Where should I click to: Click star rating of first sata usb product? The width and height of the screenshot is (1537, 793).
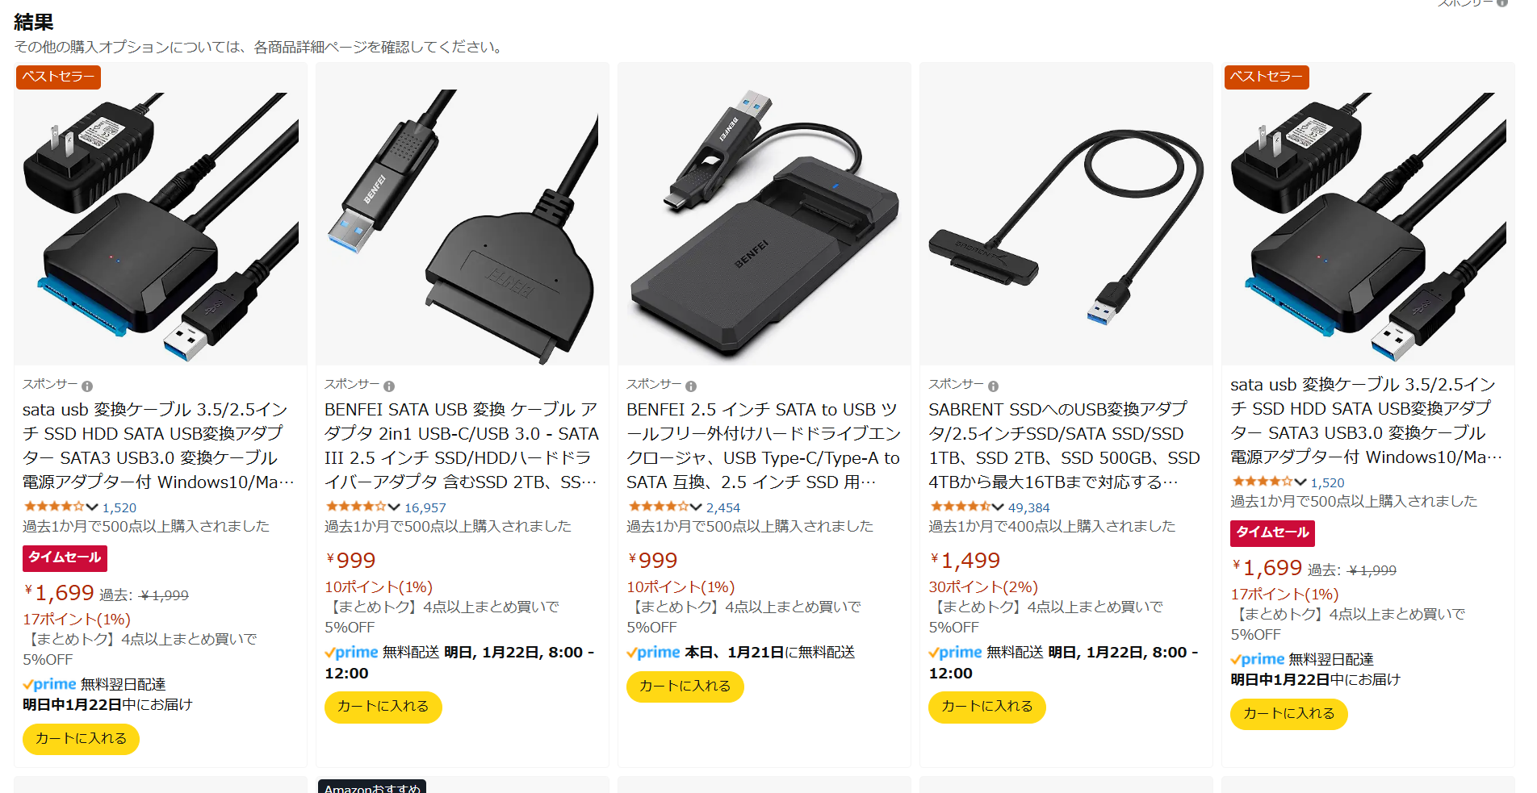coord(53,507)
